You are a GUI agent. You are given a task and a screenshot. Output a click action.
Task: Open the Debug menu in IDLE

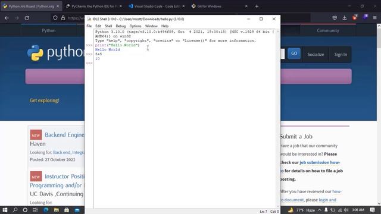pos(120,26)
